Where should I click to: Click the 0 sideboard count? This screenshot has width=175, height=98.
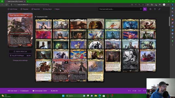[x=24, y=91]
